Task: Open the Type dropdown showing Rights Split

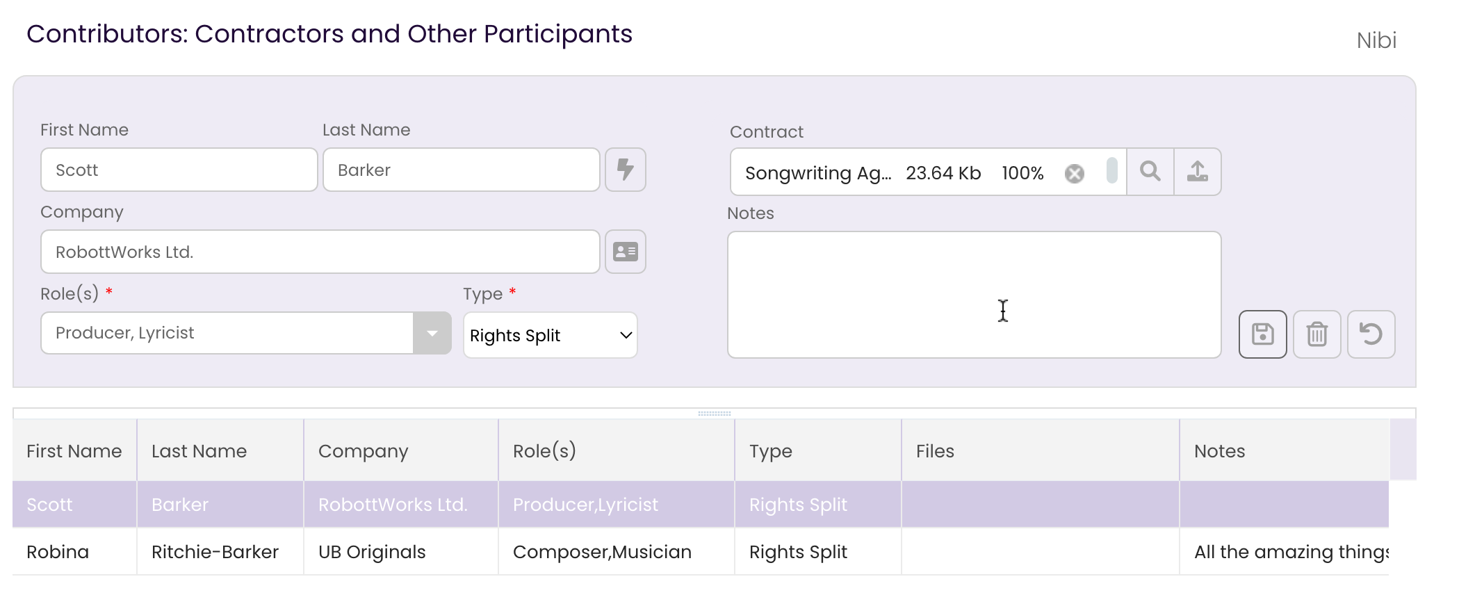Action: pyautogui.click(x=550, y=335)
